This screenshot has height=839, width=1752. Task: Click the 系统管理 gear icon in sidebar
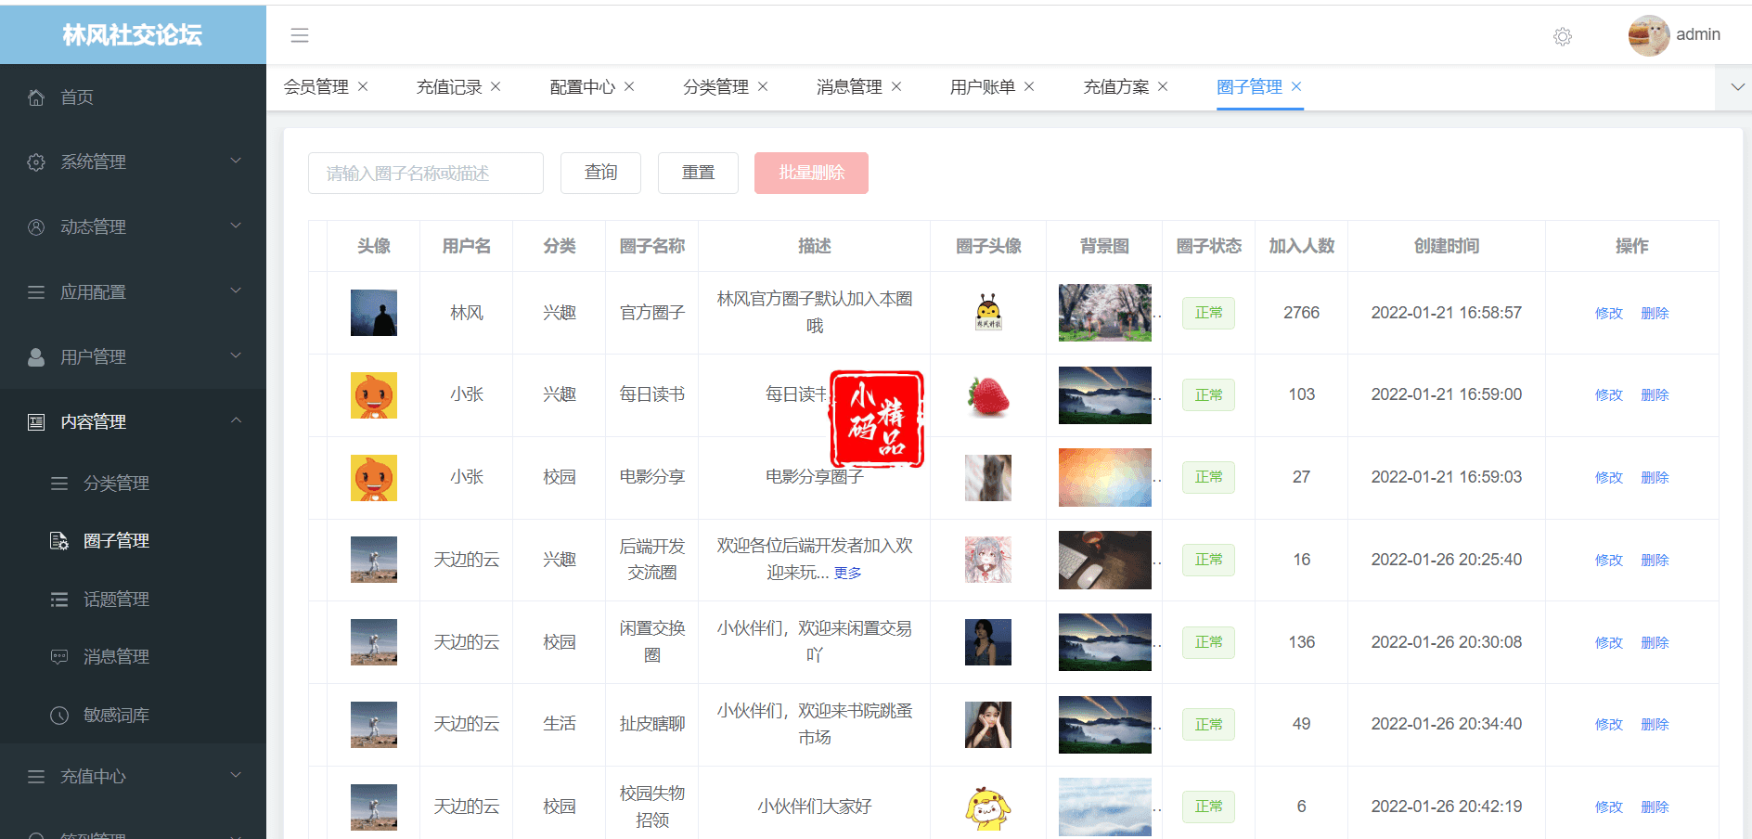36,162
